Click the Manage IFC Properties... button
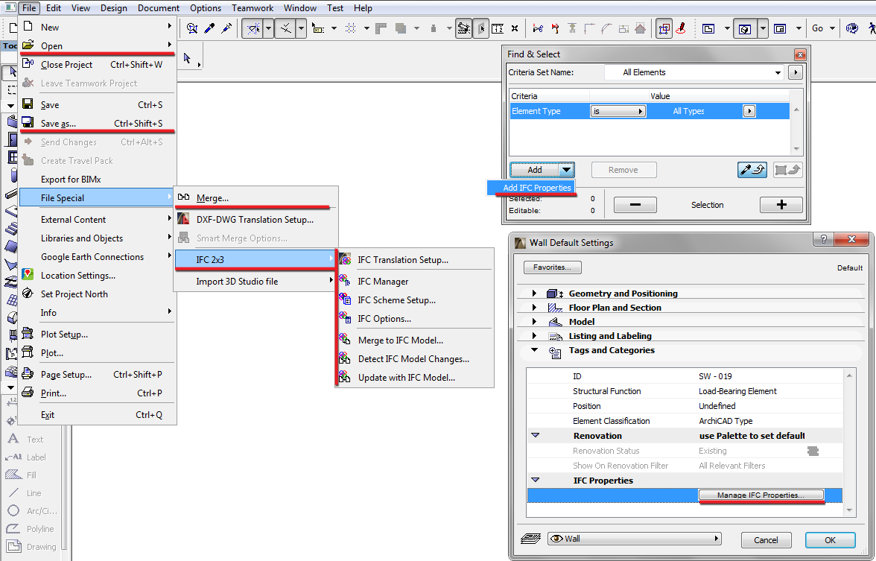This screenshot has height=561, width=876. (761, 495)
